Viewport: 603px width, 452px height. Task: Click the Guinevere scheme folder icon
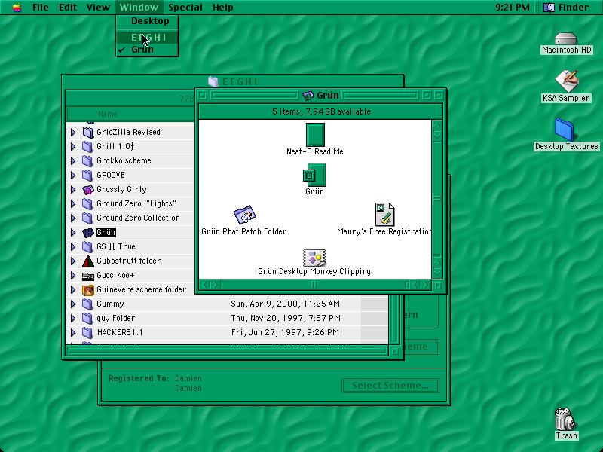point(88,289)
